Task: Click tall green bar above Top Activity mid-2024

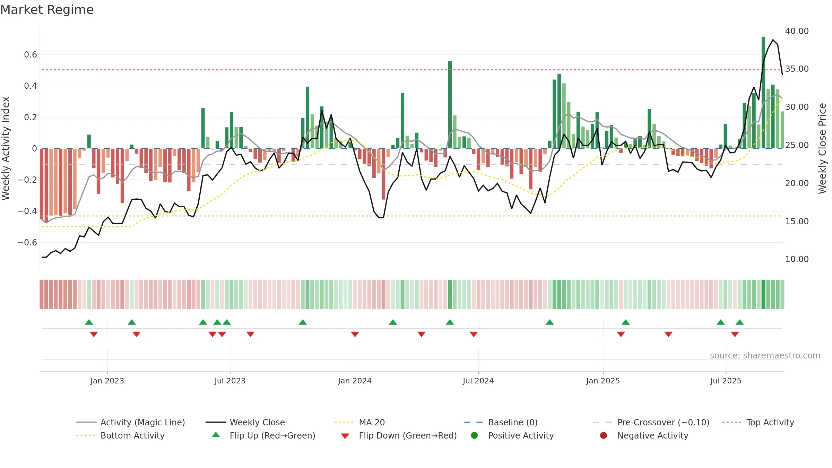Action: (450, 105)
